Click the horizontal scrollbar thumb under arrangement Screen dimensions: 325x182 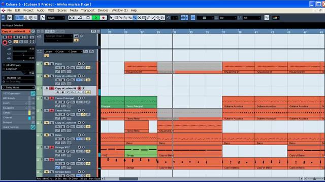pyautogui.click(x=128, y=178)
